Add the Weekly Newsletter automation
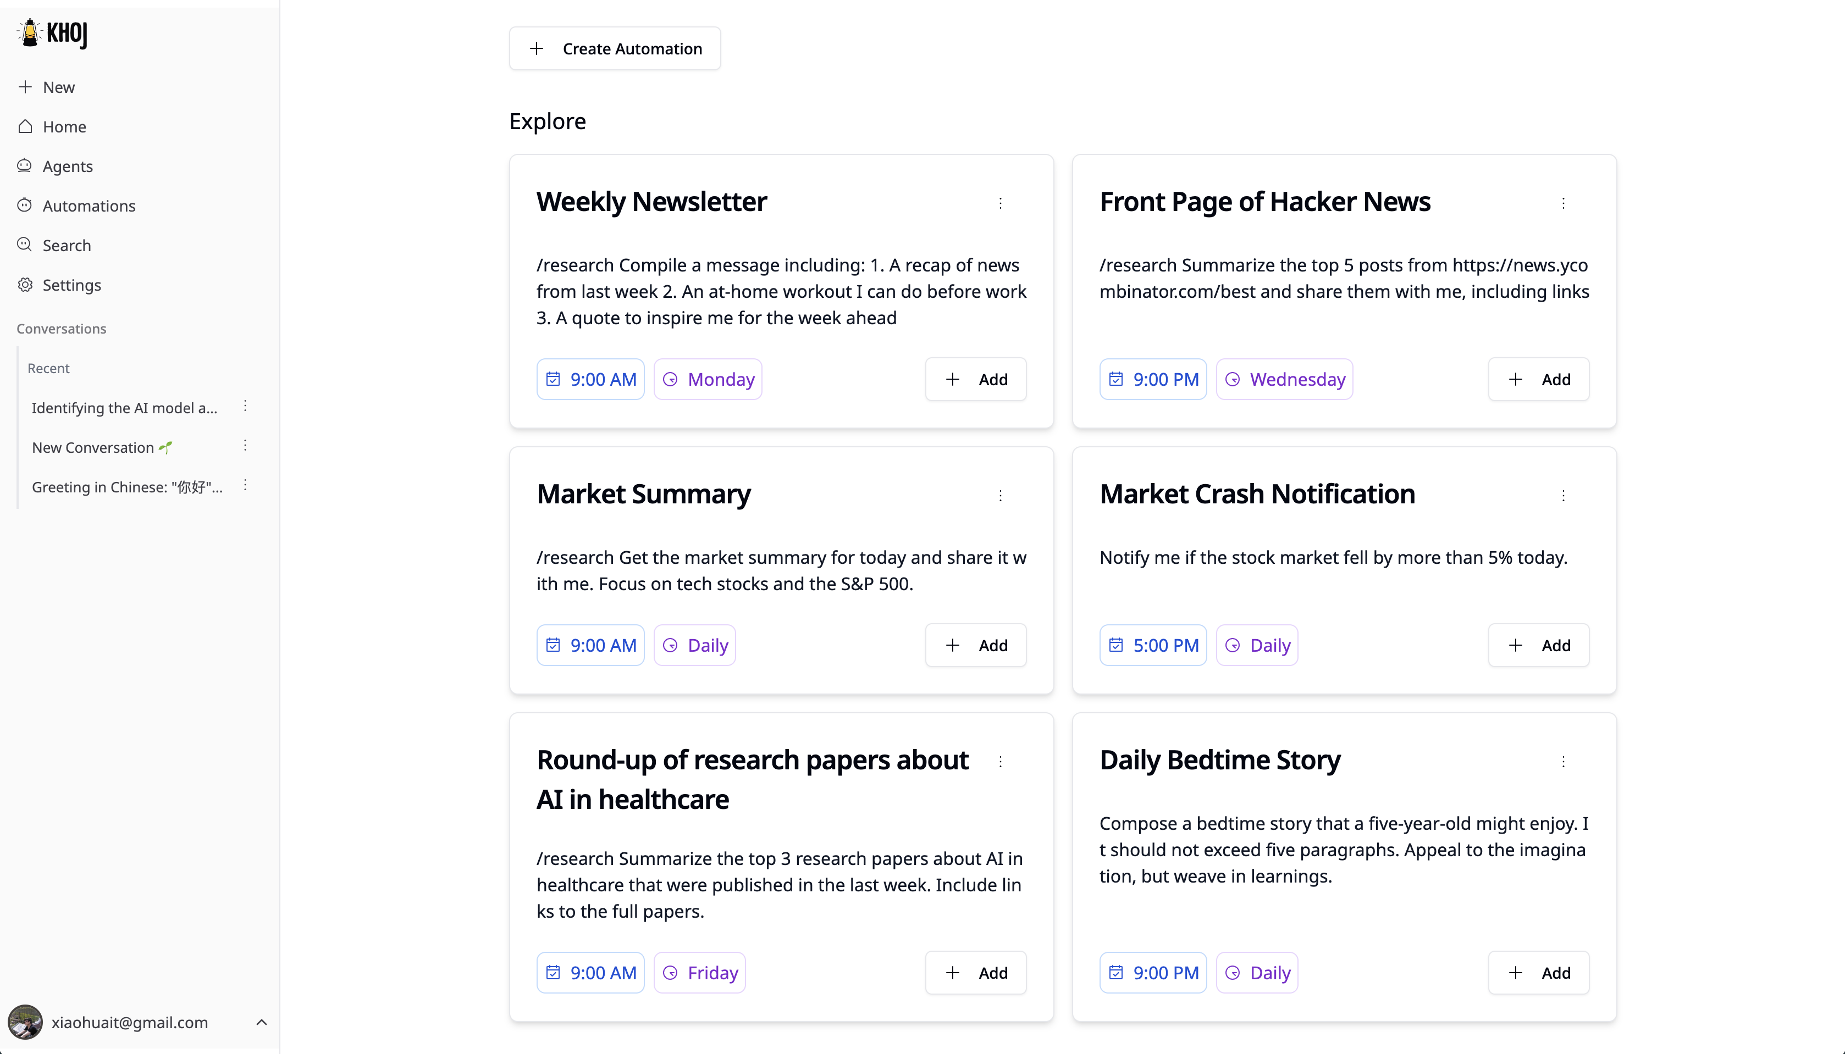 coord(975,379)
